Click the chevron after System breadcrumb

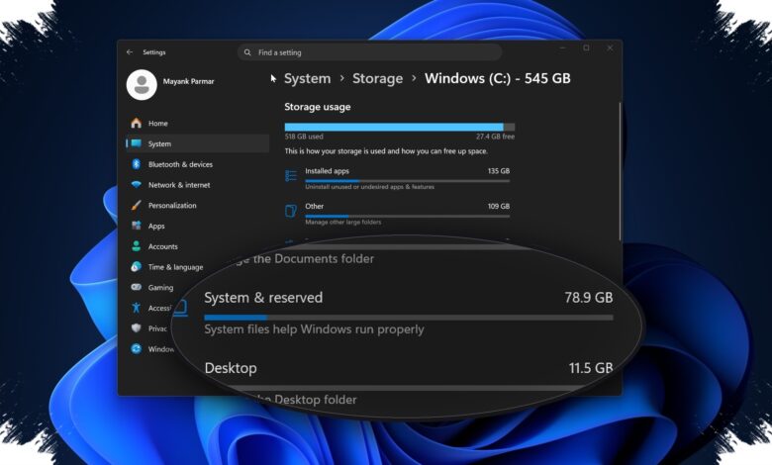click(341, 79)
